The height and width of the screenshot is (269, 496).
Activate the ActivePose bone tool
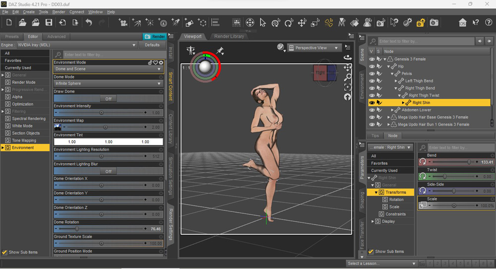[x=329, y=22]
